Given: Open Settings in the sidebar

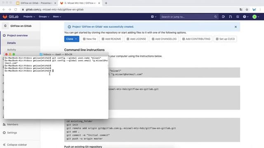Looking at the screenshot, I should 12,132.
